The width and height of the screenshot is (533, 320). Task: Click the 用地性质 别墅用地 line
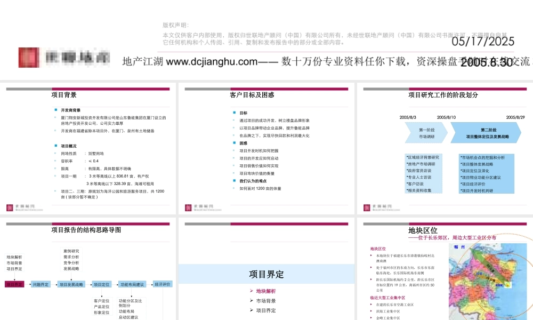(82, 154)
